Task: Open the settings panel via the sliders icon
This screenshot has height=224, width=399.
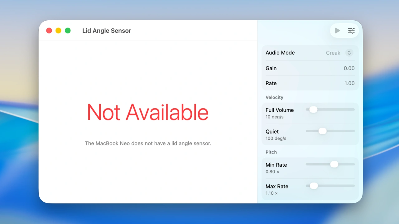Action: 351,31
